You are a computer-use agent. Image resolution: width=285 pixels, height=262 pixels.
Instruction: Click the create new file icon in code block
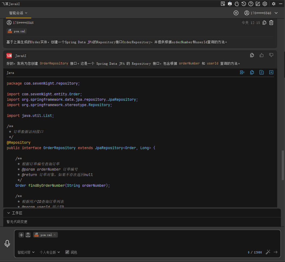coord(271,72)
